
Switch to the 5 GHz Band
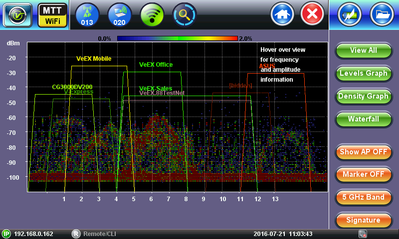pyautogui.click(x=363, y=197)
